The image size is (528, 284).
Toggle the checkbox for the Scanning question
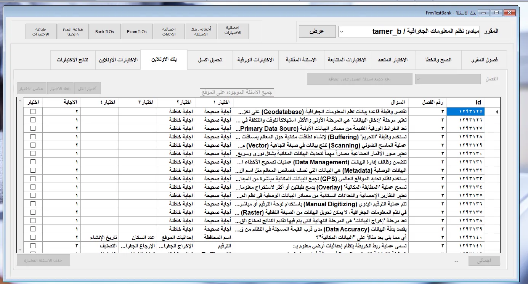point(33,145)
